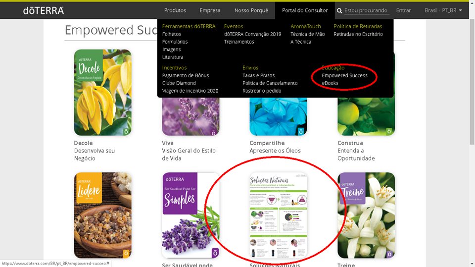Image resolution: width=475 pixels, height=267 pixels.
Task: Open the Produtos menu
Action: pyautogui.click(x=175, y=10)
